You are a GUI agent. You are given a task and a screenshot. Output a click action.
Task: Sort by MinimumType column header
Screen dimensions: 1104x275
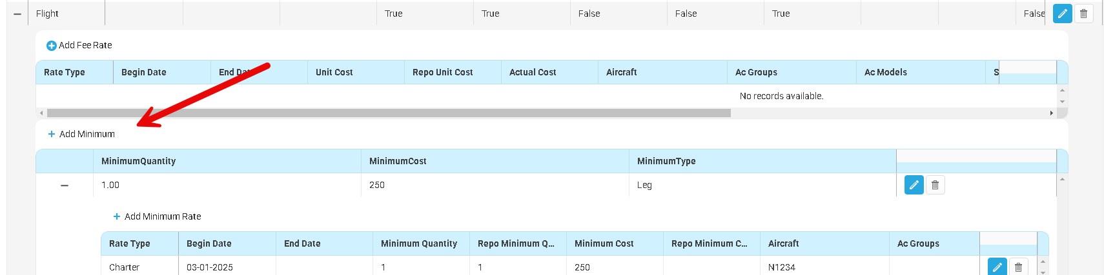click(x=666, y=161)
